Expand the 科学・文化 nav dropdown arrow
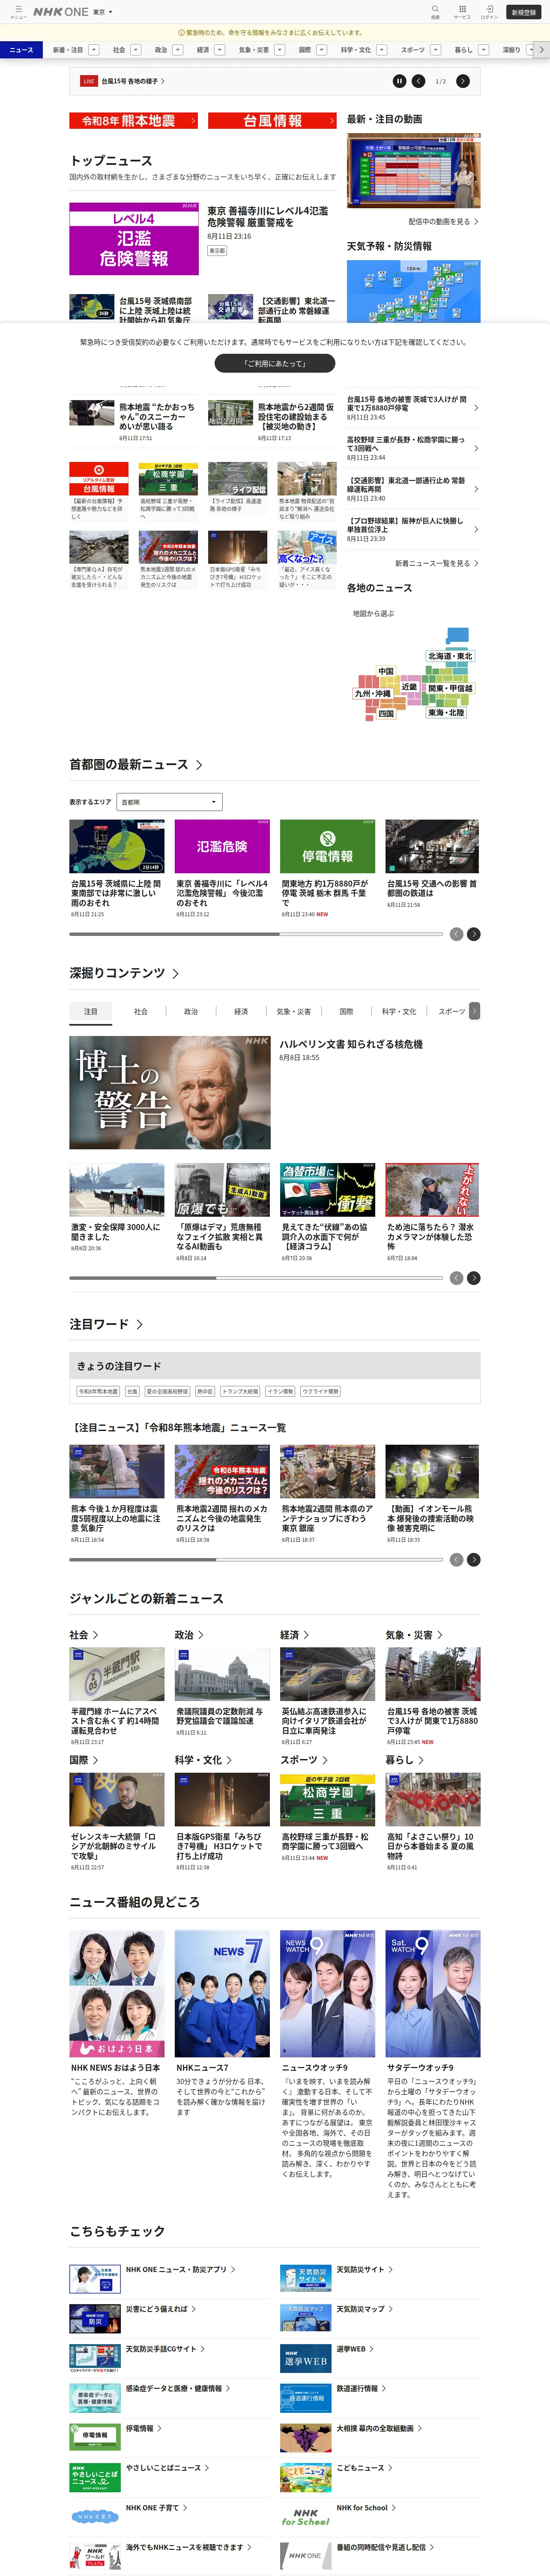This screenshot has height=2576, width=550. point(381,50)
